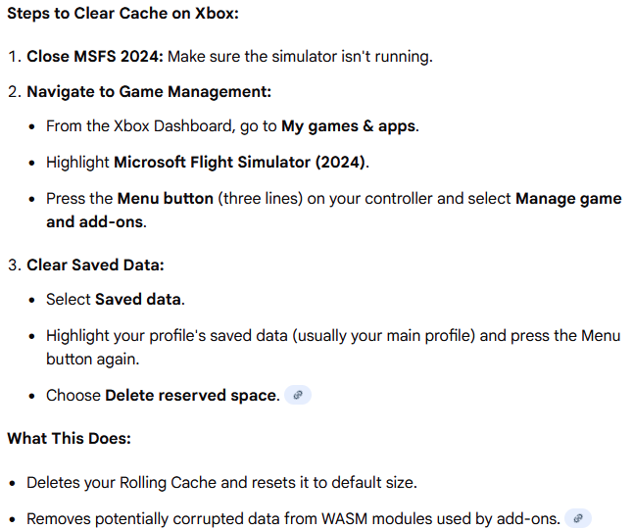Click the bold Saved data text

coord(139,300)
